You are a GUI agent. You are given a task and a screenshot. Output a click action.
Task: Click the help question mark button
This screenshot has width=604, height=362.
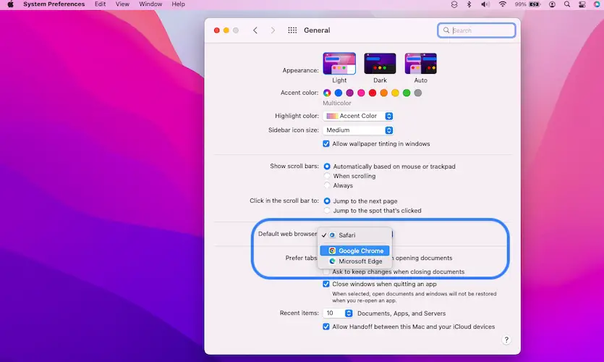tap(506, 340)
